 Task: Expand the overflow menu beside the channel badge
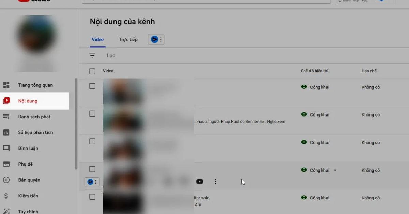(x=160, y=39)
